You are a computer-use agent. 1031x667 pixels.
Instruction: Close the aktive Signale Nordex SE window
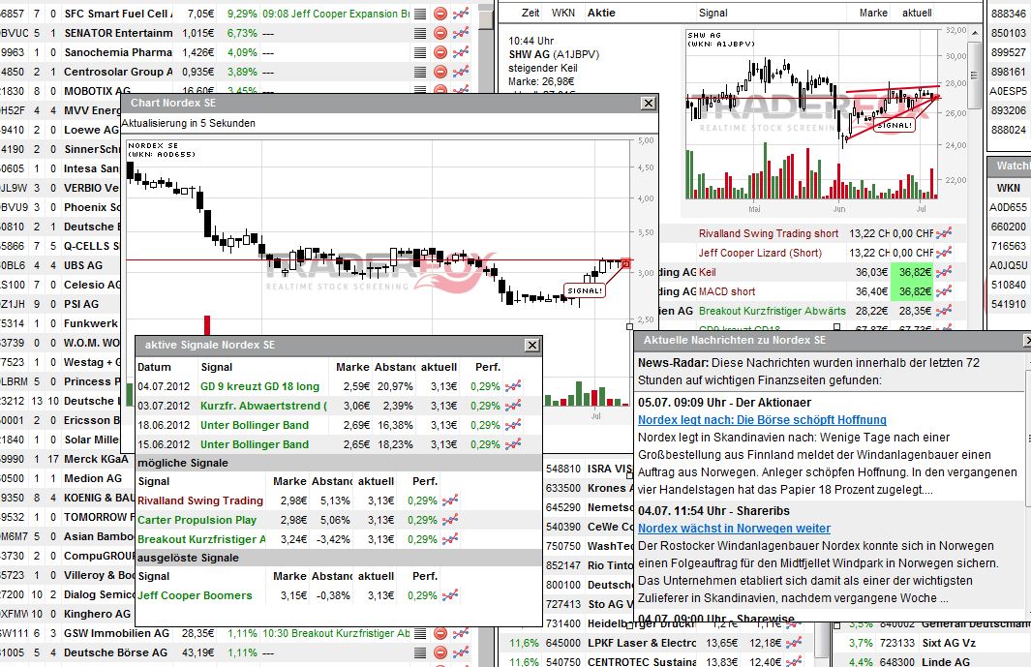531,345
